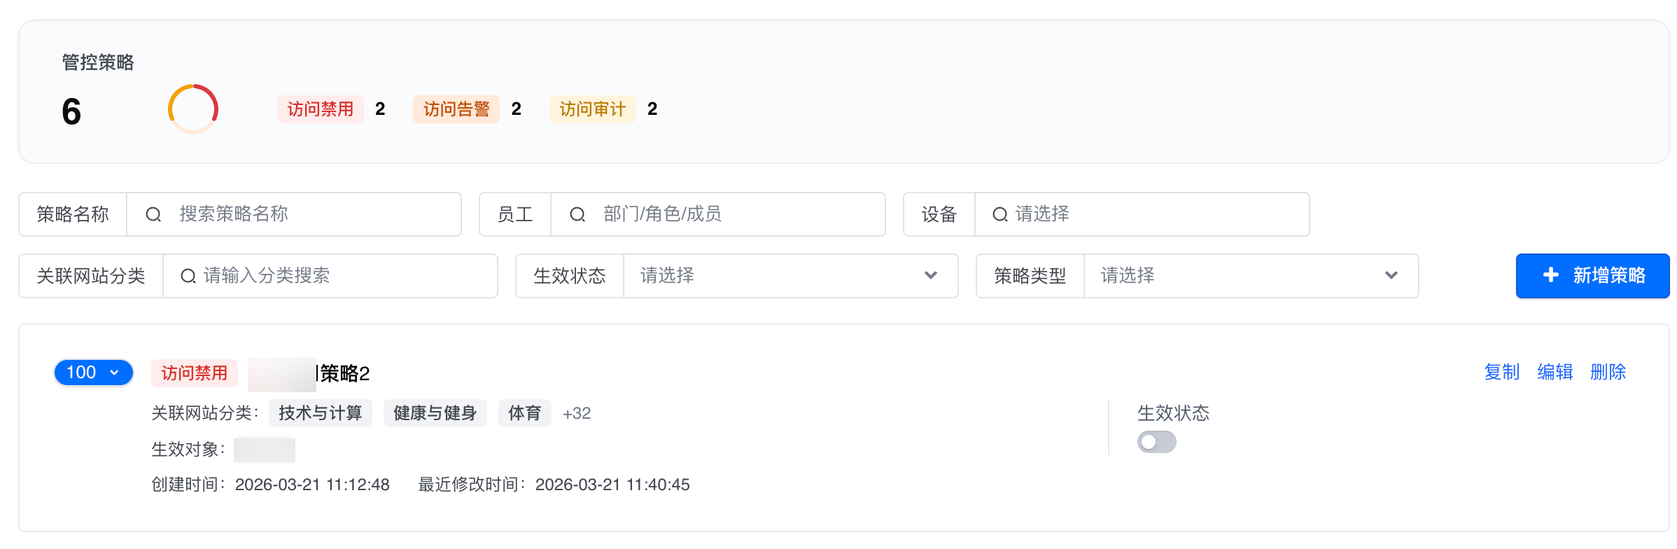The image size is (1677, 549).
Task: Click the policy count donut chart
Action: 193,109
